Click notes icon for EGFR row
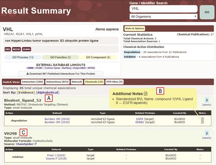Image resolution: width=216 pixels, height=165 pixels. pos(202,119)
